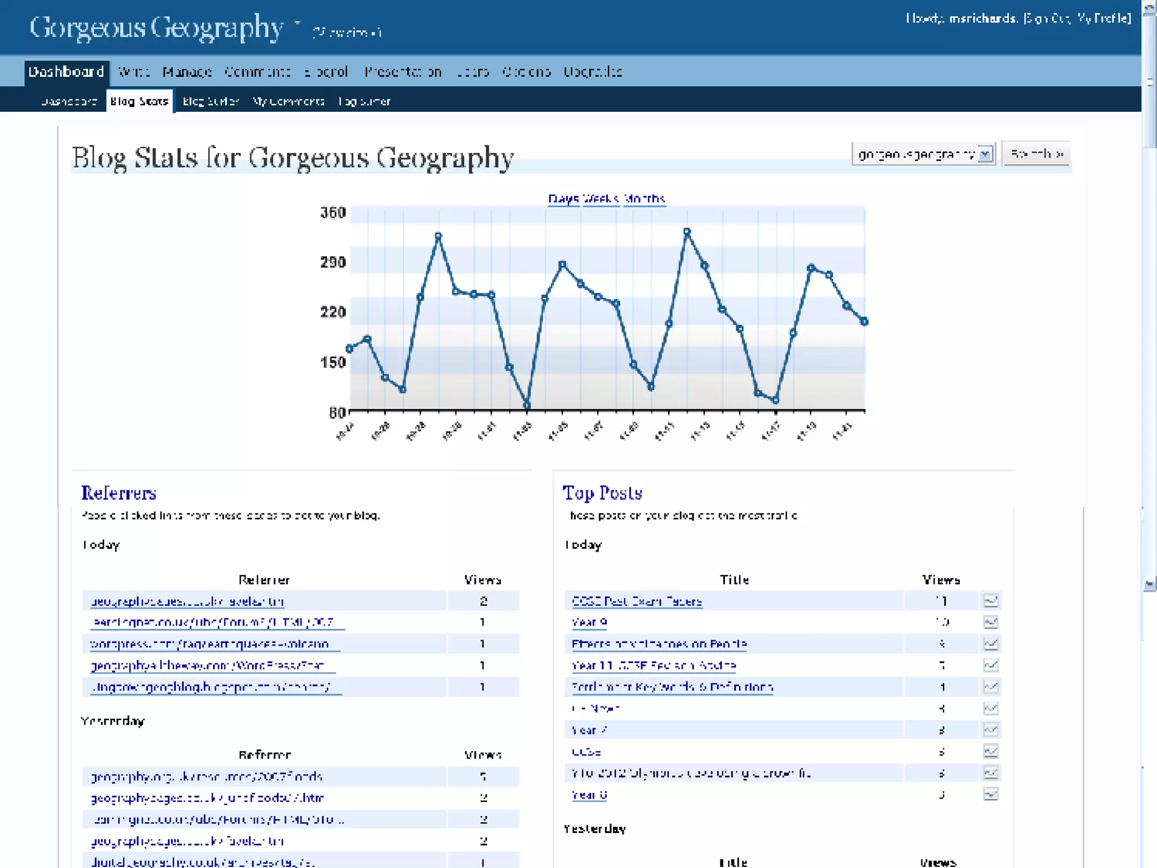The height and width of the screenshot is (868, 1157).
Task: Click the browser vertical scrollbar down arrow
Action: pyautogui.click(x=1149, y=584)
